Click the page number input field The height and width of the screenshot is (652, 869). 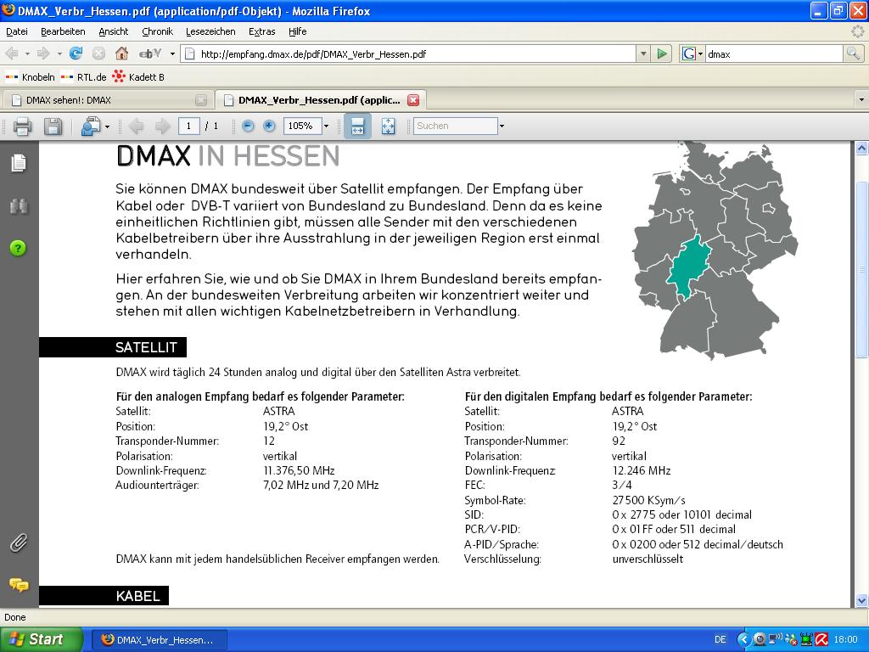pos(188,126)
